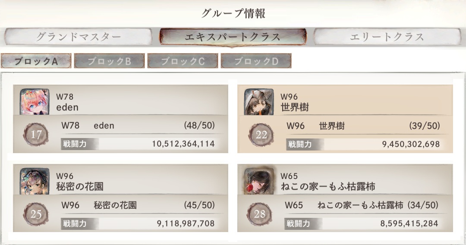Select the エキスパートクラス tab

click(x=233, y=37)
